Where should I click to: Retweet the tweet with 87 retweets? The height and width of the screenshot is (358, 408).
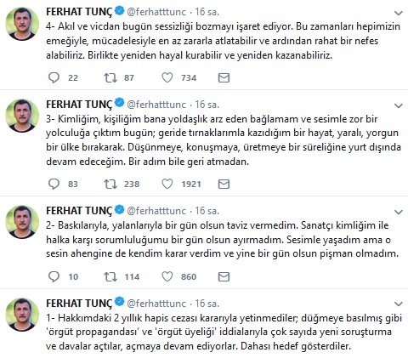[x=110, y=77]
